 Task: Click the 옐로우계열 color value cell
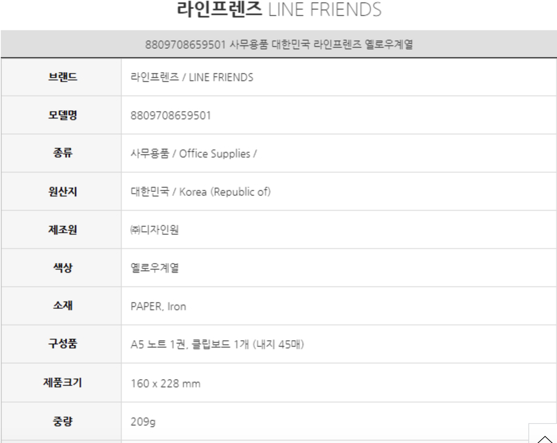click(x=154, y=268)
